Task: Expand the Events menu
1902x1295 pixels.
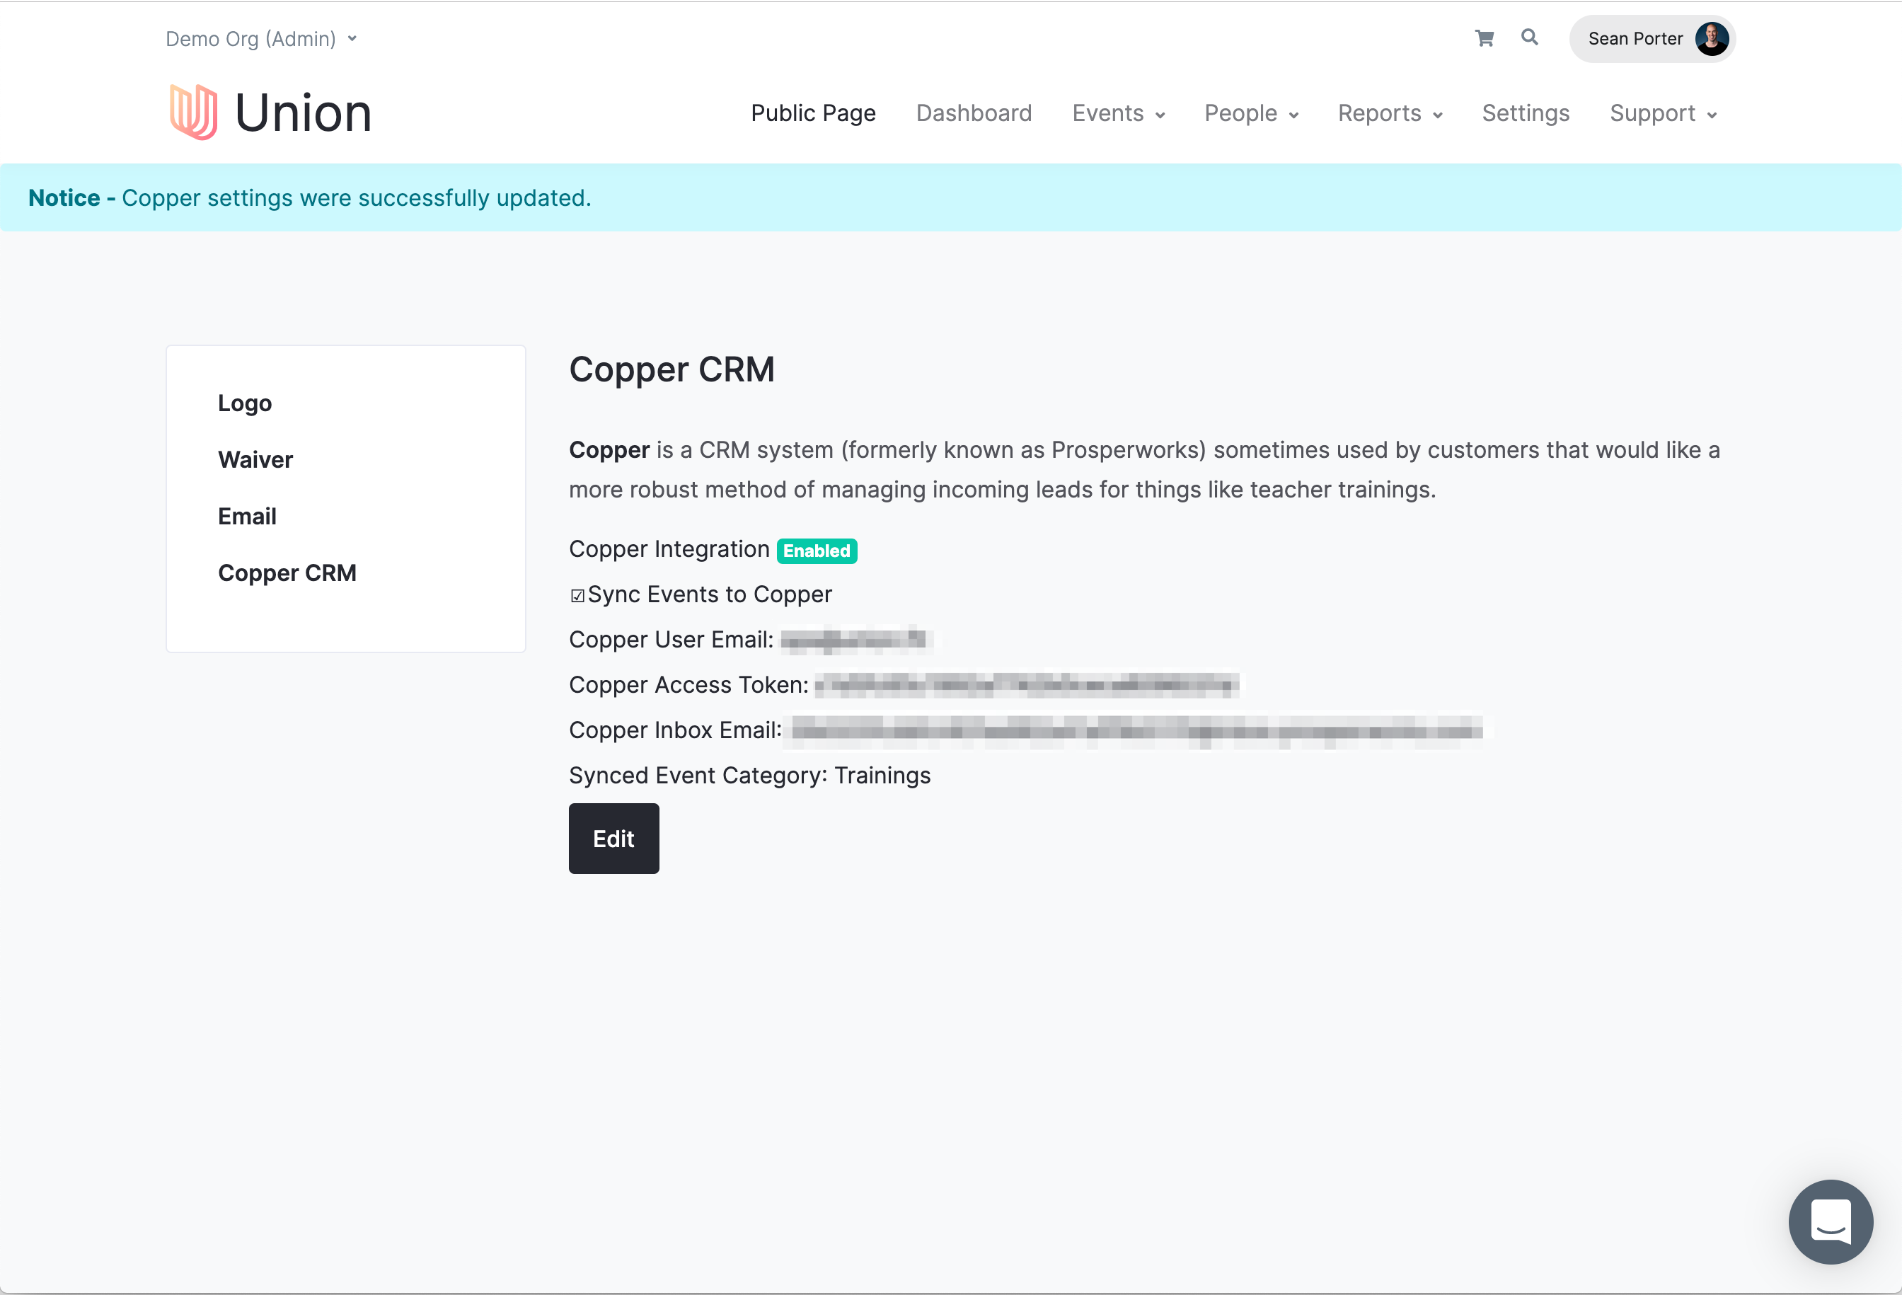Action: point(1118,113)
